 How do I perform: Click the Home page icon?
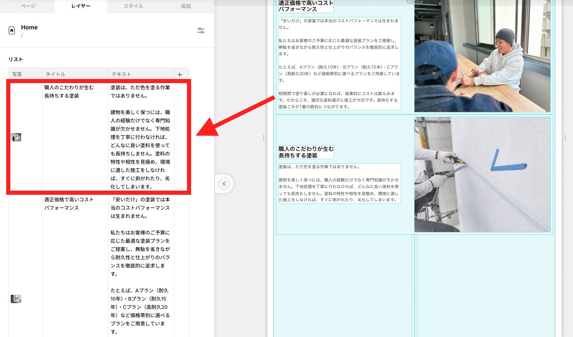(x=12, y=30)
